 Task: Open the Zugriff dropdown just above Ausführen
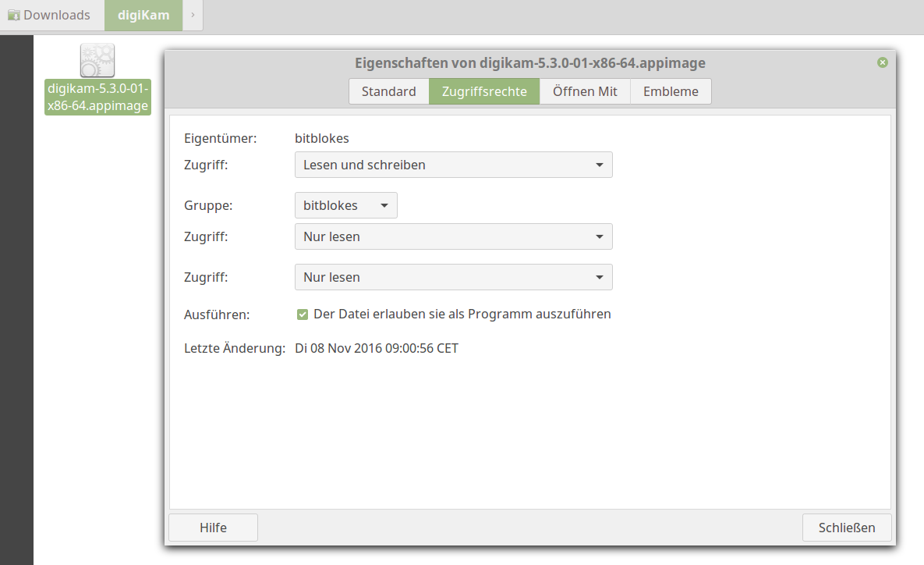(453, 277)
